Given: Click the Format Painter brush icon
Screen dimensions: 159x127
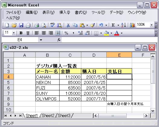Looking at the screenshot, I should point(92,25).
